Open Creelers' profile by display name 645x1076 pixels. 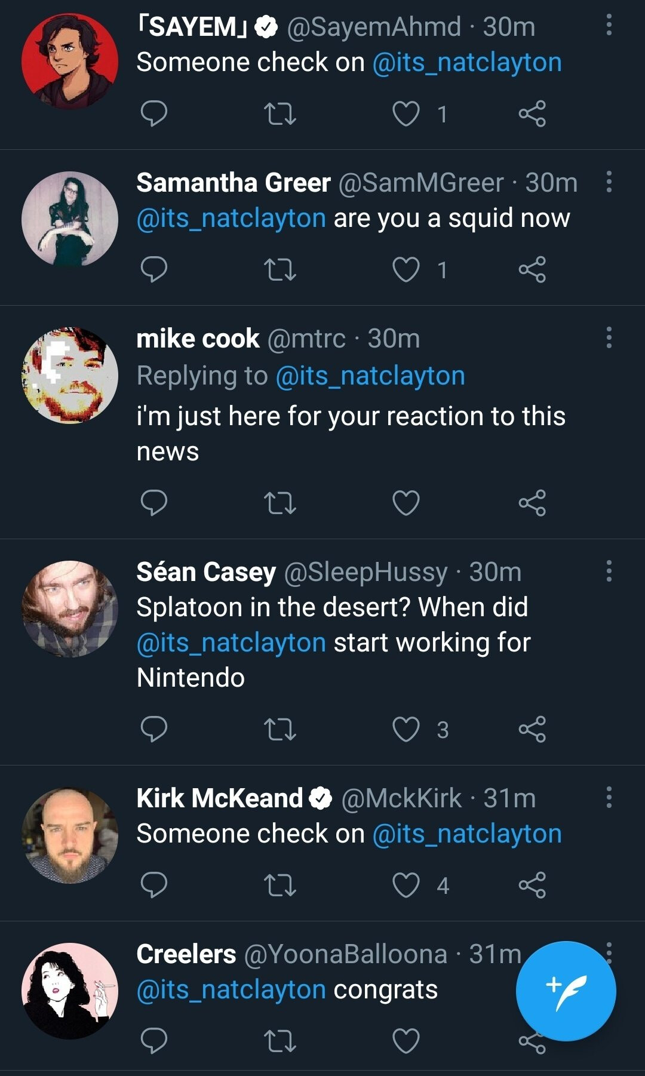click(x=186, y=954)
